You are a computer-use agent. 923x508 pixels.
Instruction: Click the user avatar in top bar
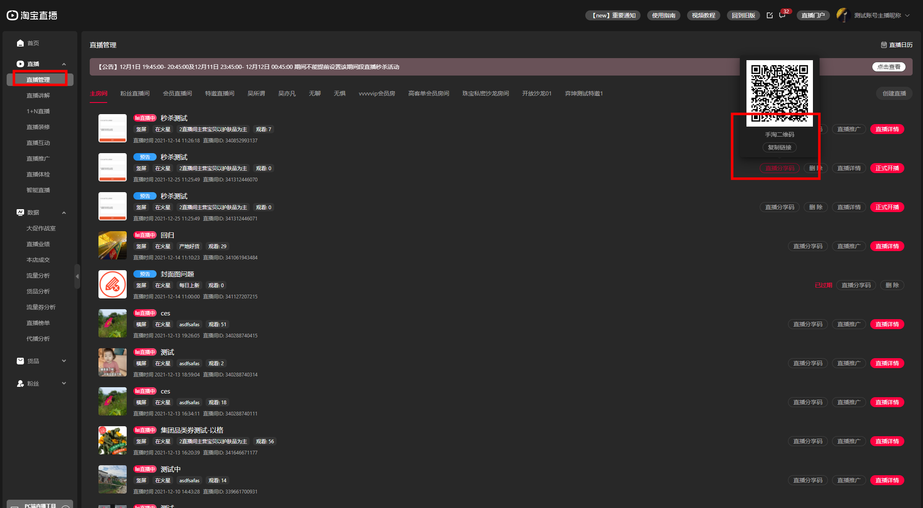[x=843, y=15]
